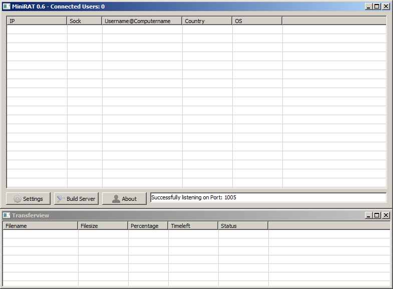Click the MiniRAT title bar app icon
The height and width of the screenshot is (289, 393).
[7, 7]
